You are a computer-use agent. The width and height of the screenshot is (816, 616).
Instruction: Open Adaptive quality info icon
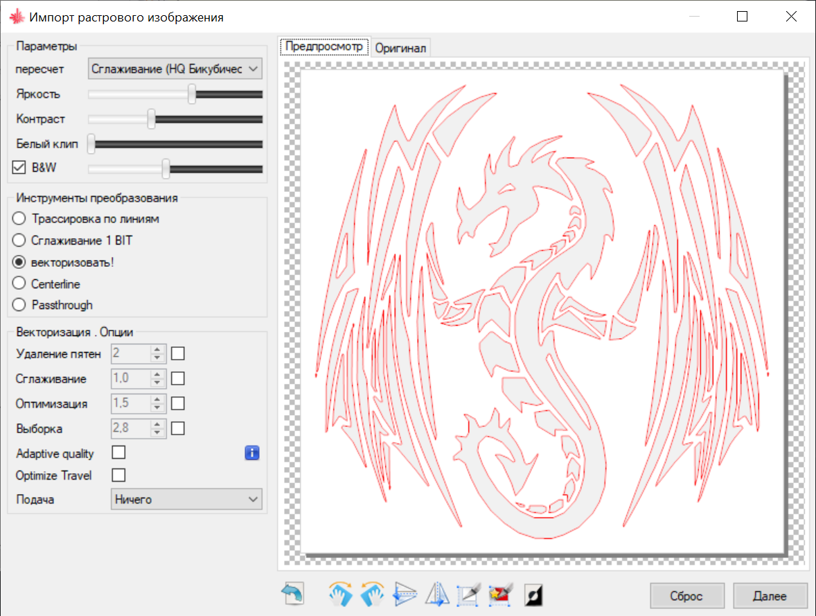[252, 453]
